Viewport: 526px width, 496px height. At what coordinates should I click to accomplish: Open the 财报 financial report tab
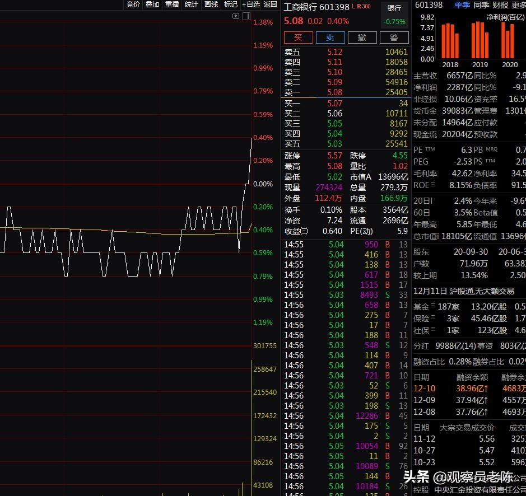tap(500, 5)
